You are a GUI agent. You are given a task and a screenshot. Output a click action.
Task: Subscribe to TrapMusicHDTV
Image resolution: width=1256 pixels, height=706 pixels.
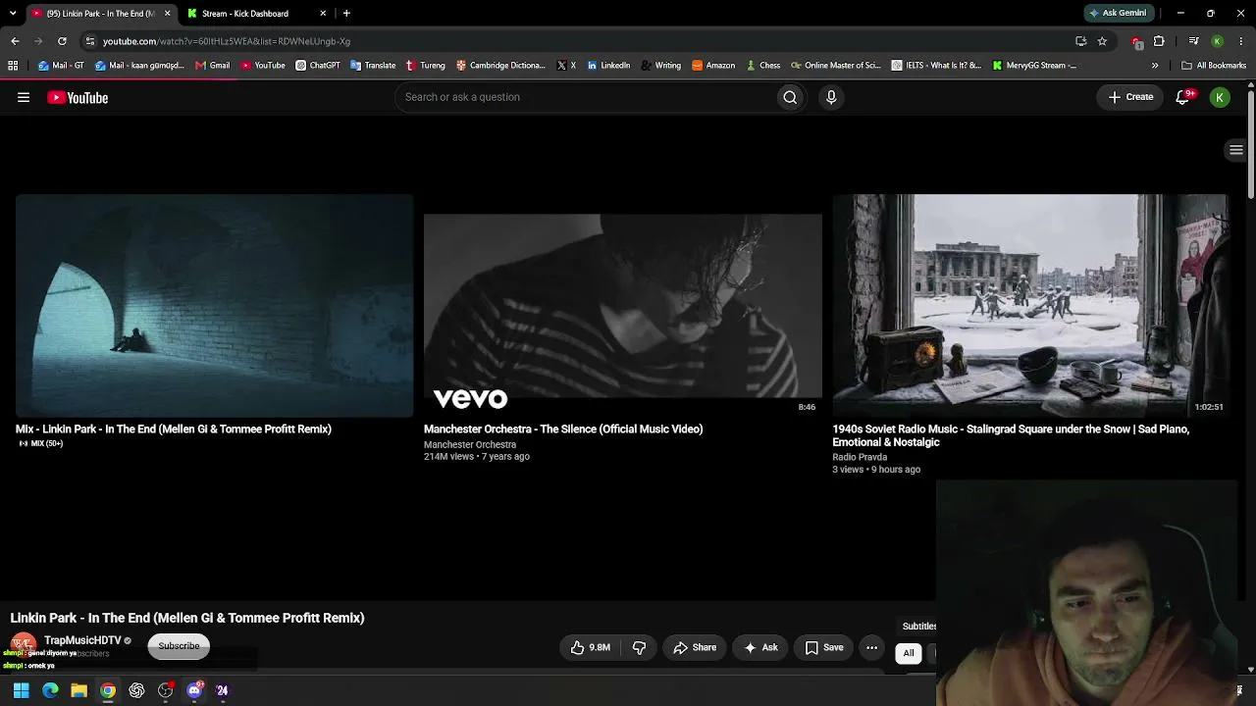tap(179, 646)
